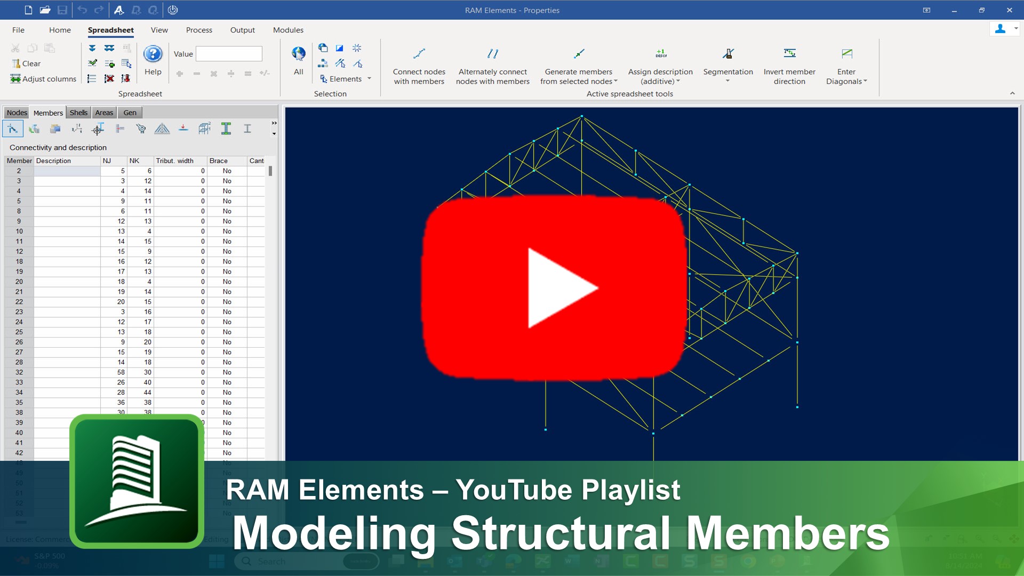Click the Segmentation button
1024x576 pixels.
click(x=727, y=63)
